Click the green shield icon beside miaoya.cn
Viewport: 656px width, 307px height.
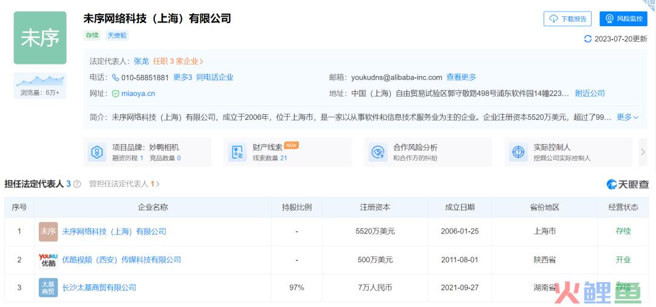[x=115, y=94]
